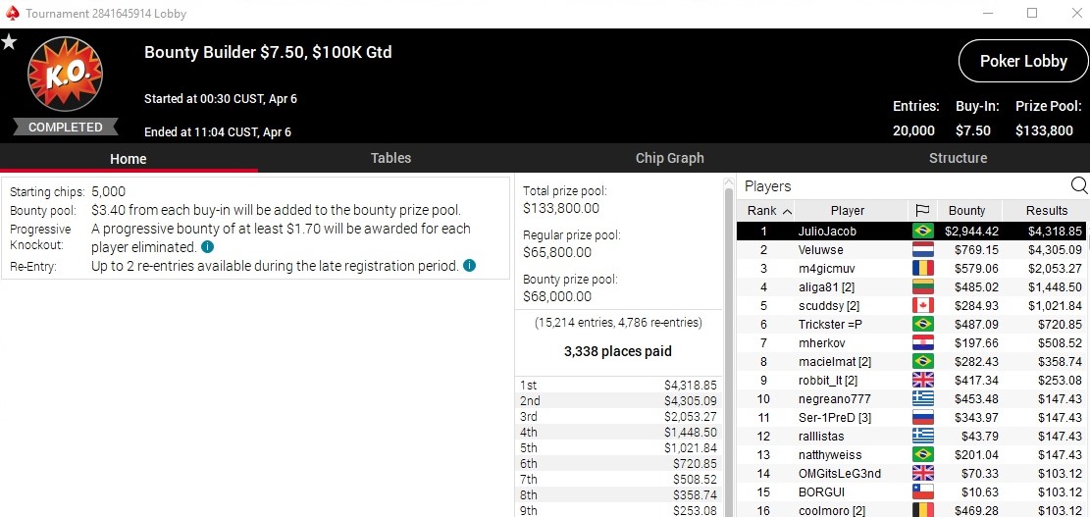Sort by the Player column header
Screen dimensions: 1090x517
[x=847, y=211]
